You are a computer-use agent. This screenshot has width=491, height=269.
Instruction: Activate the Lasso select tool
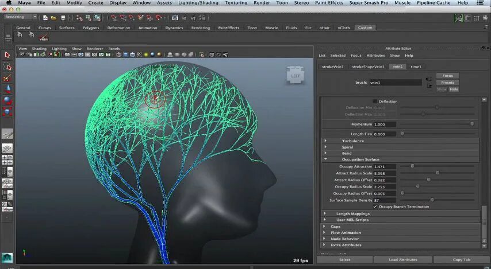tap(7, 67)
